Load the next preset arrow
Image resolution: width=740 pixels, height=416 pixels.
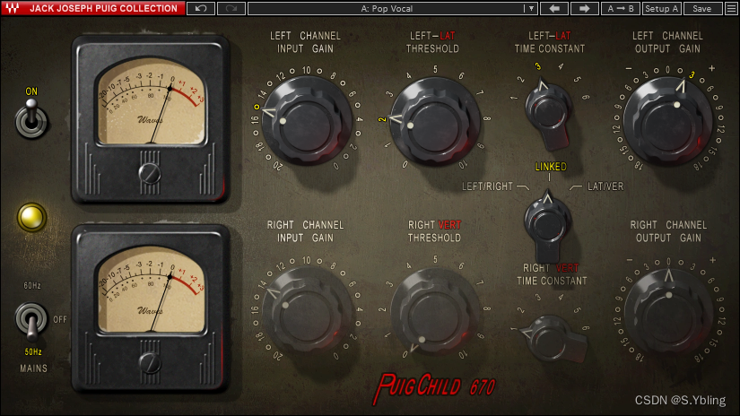(x=584, y=8)
